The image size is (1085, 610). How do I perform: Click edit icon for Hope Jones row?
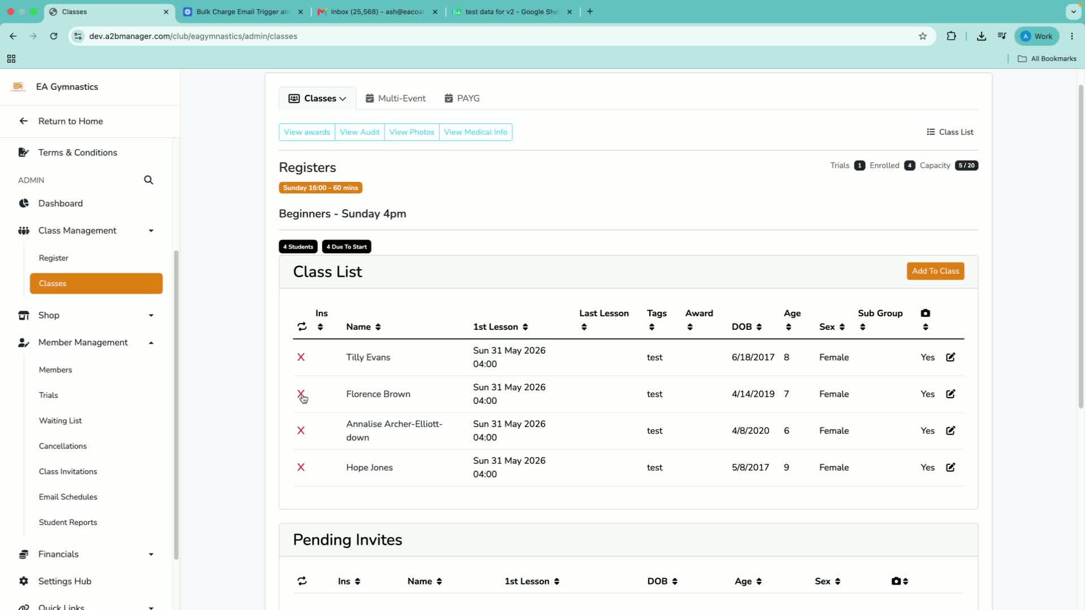point(951,467)
